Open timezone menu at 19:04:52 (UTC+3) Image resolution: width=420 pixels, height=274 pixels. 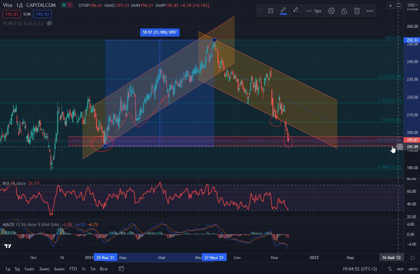(360, 269)
